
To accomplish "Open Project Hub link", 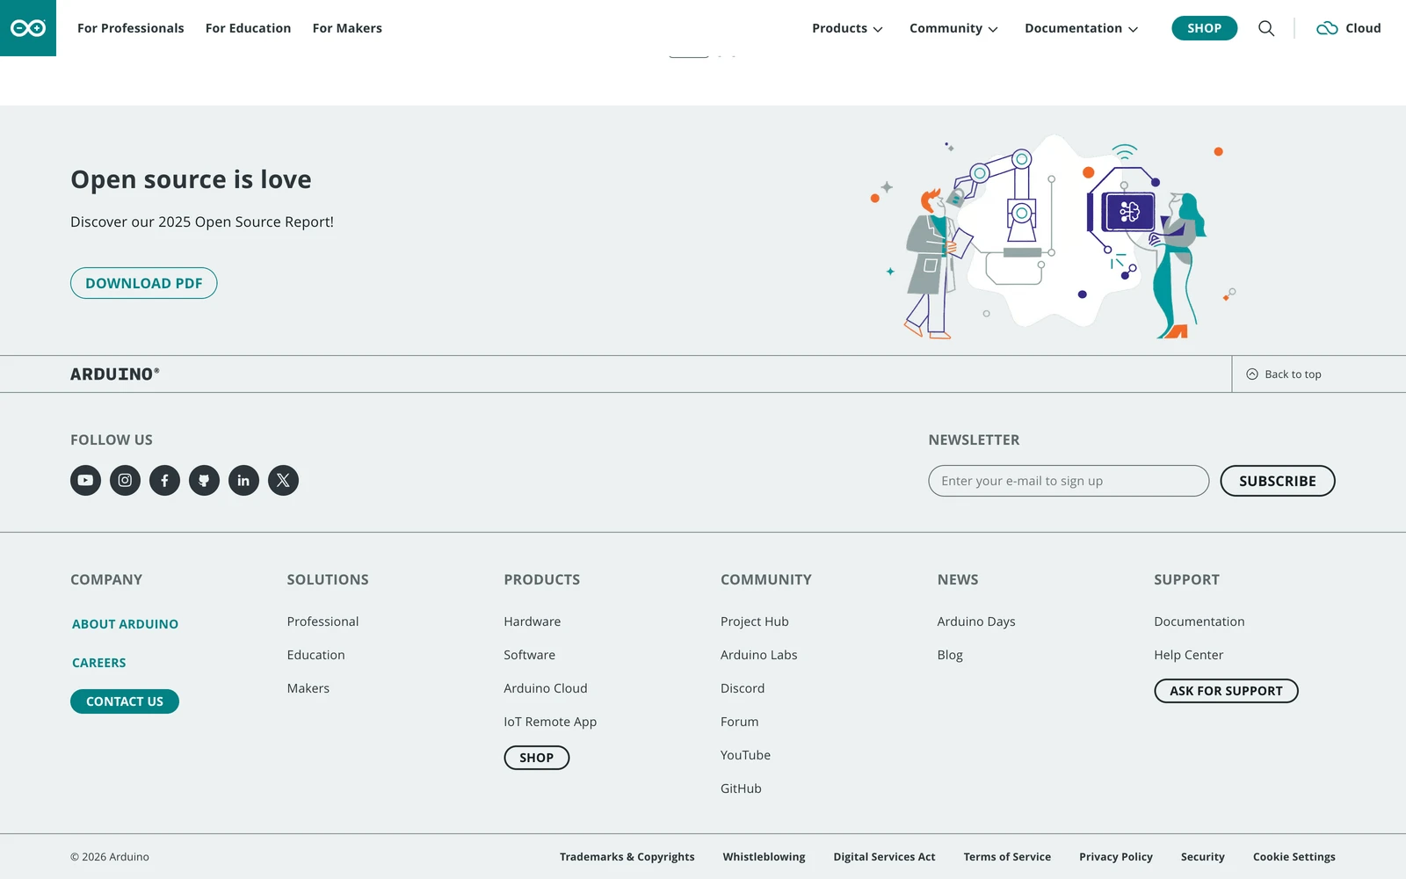I will 755,621.
